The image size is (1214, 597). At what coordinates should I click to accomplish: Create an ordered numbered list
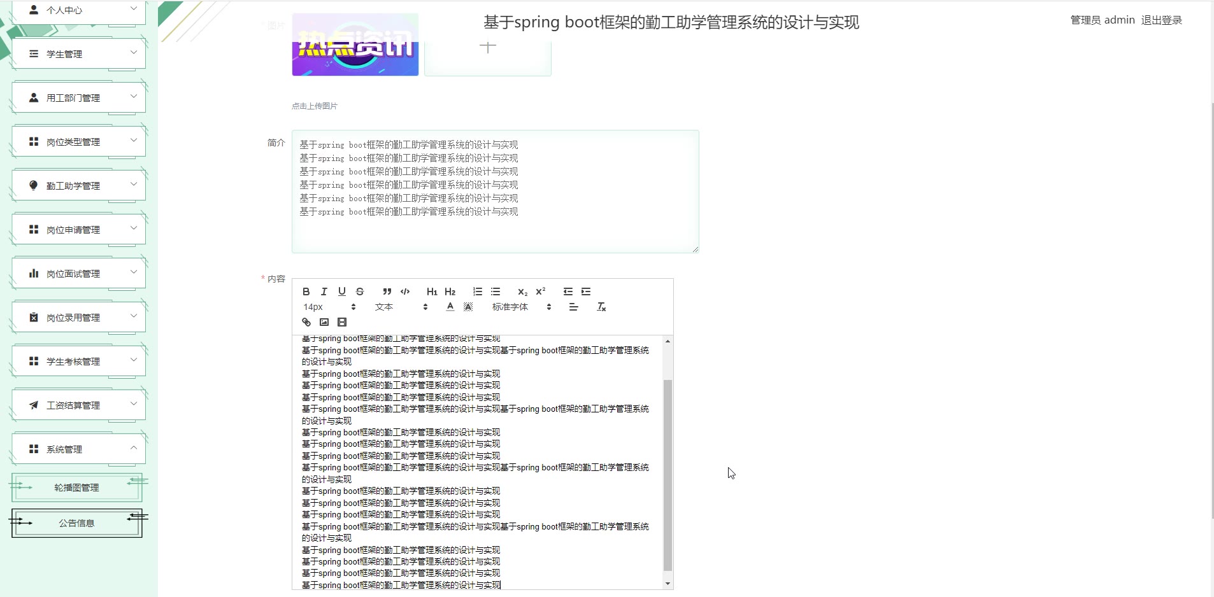[478, 291]
